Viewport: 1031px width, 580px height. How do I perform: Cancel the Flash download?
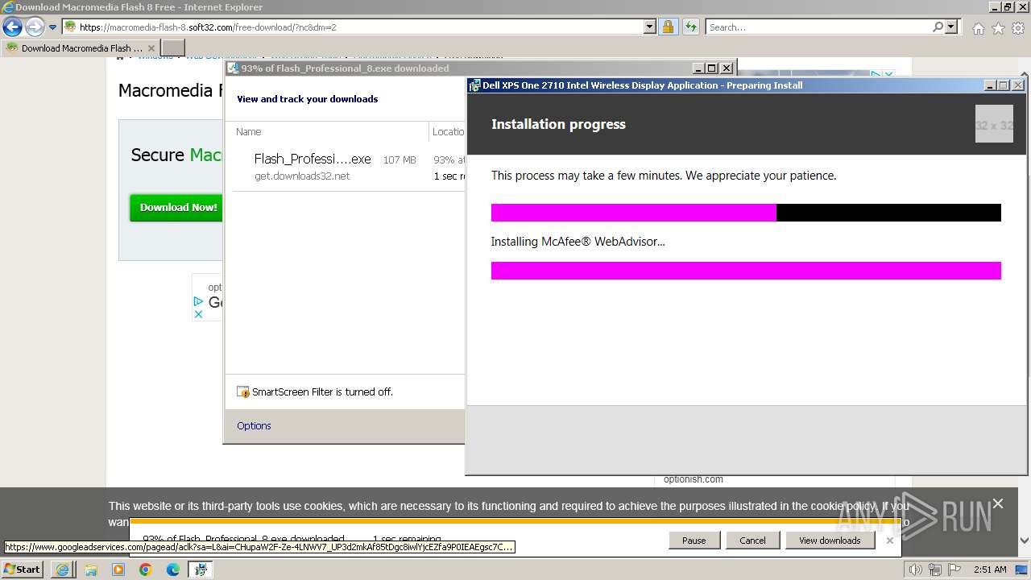pos(752,541)
